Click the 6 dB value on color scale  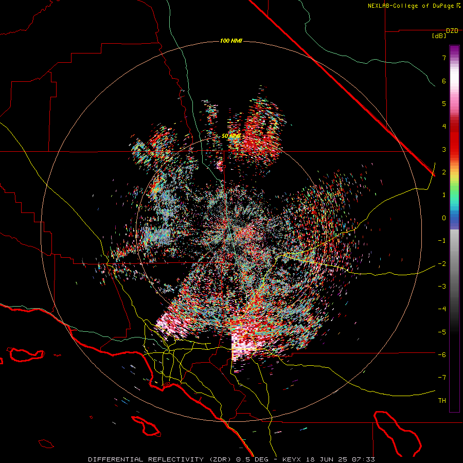coord(444,81)
